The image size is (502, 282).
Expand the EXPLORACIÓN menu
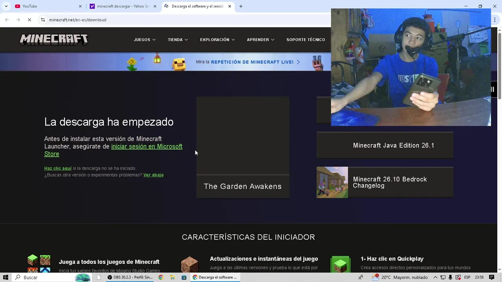(x=218, y=40)
